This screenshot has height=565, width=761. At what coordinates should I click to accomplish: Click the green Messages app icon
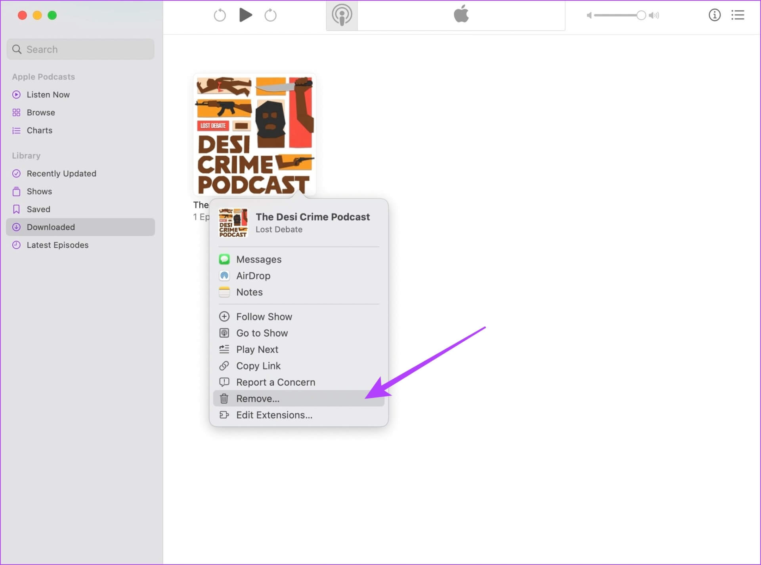(x=224, y=259)
